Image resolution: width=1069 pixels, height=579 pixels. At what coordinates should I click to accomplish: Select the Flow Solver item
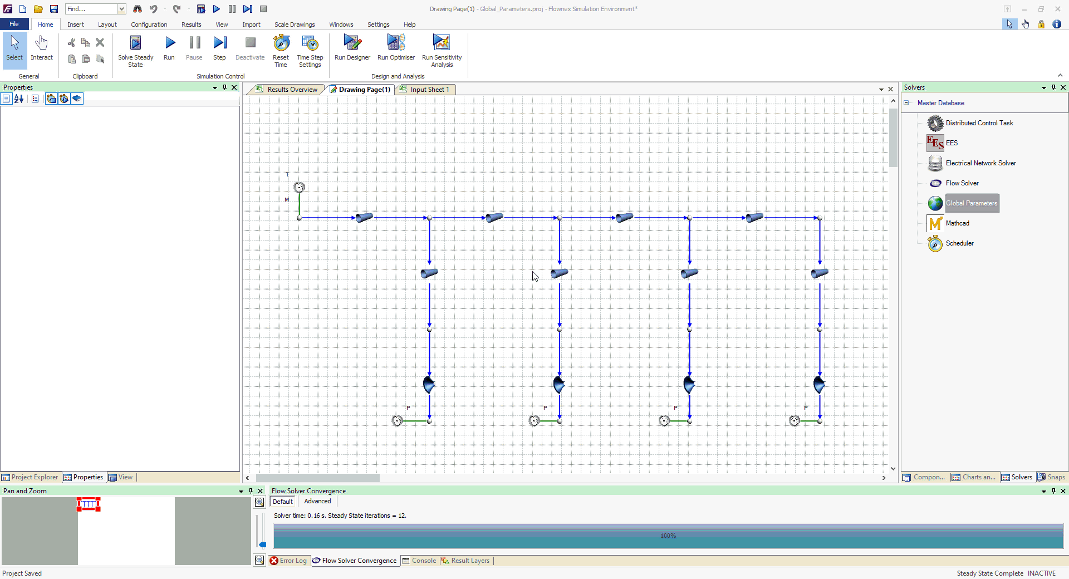pos(962,183)
